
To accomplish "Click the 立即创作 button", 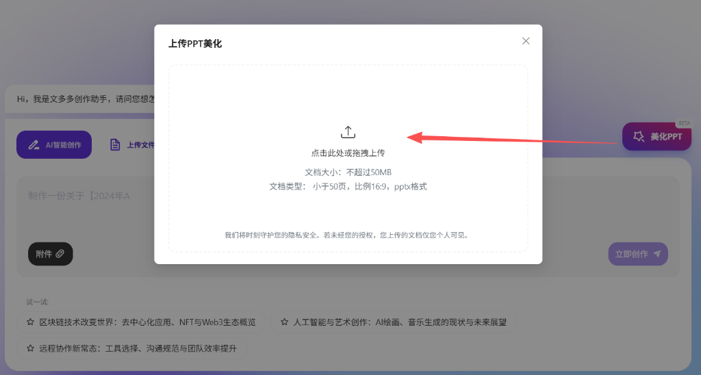I will click(638, 254).
